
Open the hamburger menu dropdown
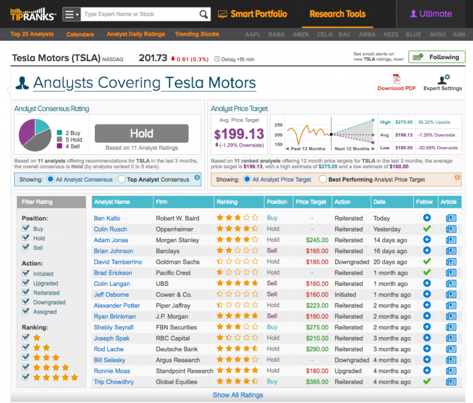pos(71,14)
